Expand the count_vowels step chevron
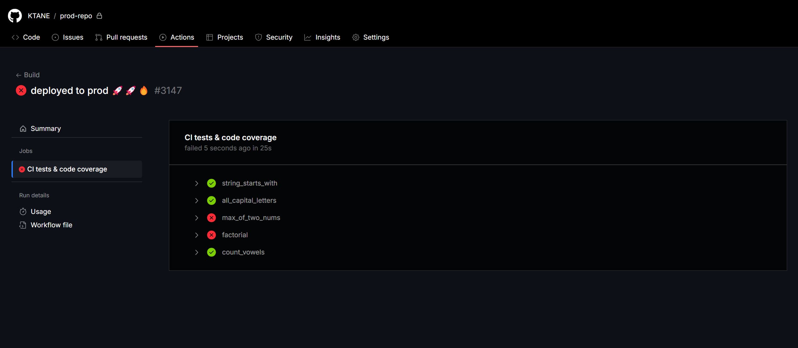 point(196,252)
